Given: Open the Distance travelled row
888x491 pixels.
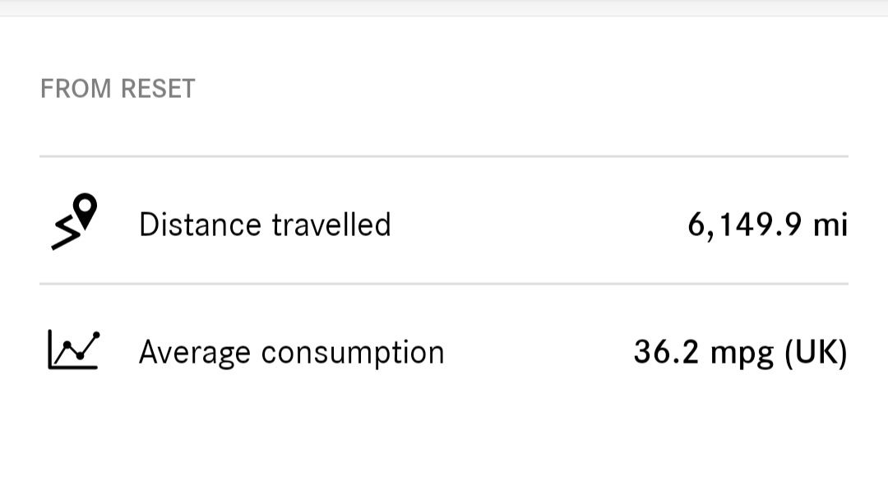Looking at the screenshot, I should click(444, 221).
